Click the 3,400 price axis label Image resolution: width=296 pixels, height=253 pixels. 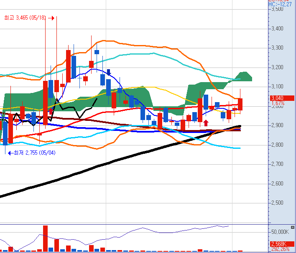pyautogui.click(x=277, y=29)
